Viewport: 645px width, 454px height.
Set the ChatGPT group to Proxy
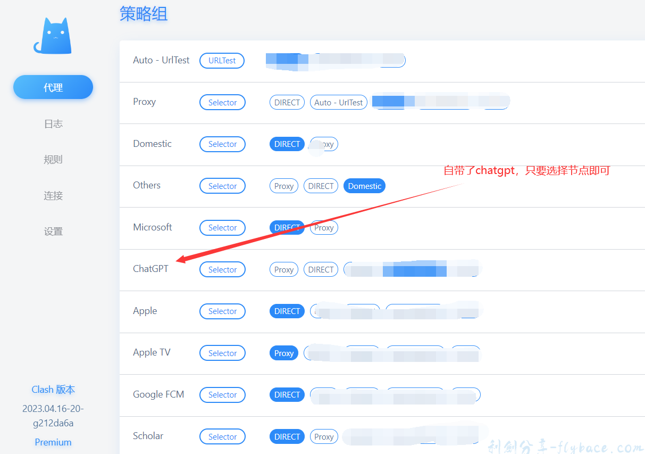(x=284, y=269)
